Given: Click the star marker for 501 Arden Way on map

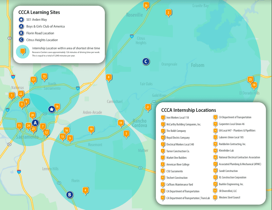Looking at the screenshot, I should tap(51, 109).
